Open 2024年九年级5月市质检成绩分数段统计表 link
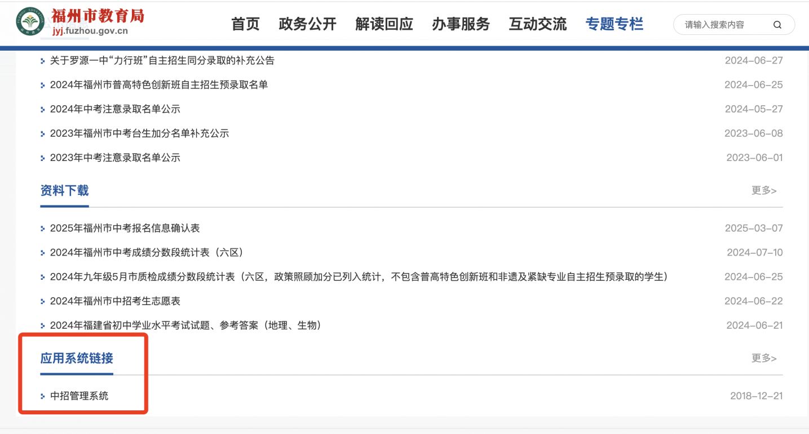This screenshot has width=809, height=434. 359,277
